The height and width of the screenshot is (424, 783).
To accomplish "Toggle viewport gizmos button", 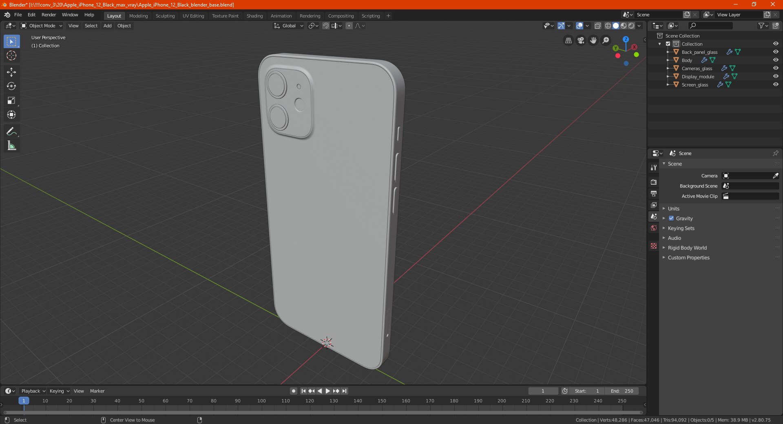I will point(561,26).
